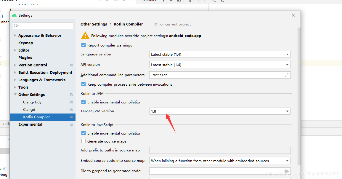Screen dimensions: 342x179
Task: Close the Settings dialog
Action: point(293,15)
